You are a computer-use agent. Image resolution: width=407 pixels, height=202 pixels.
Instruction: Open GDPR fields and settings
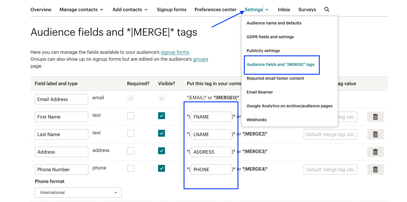coord(270,37)
